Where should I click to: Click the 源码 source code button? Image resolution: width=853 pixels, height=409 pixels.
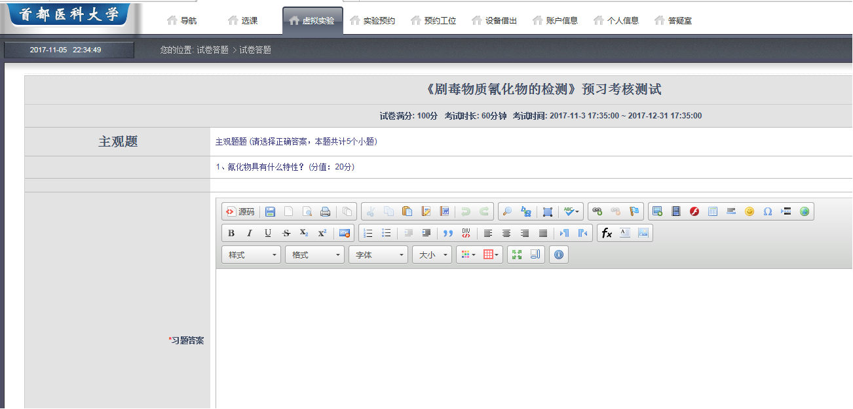(x=240, y=211)
